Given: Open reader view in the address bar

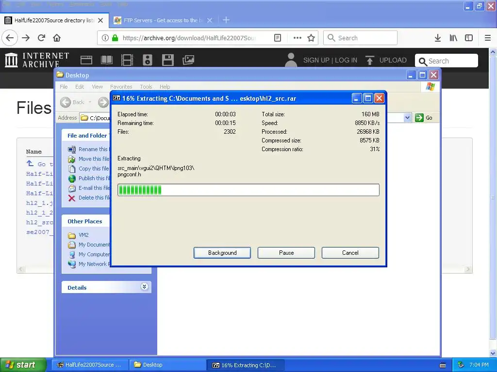Looking at the screenshot, I should tap(277, 38).
